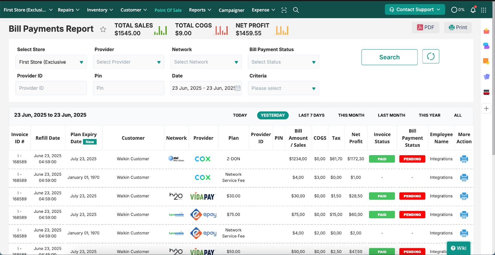This screenshot has width=495, height=255.
Task: Export report as PDF
Action: (x=425, y=28)
